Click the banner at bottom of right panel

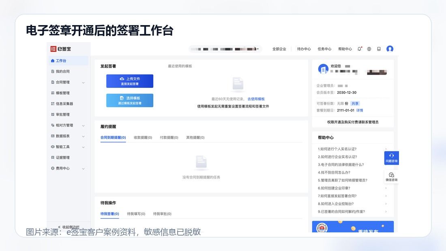tap(353, 227)
